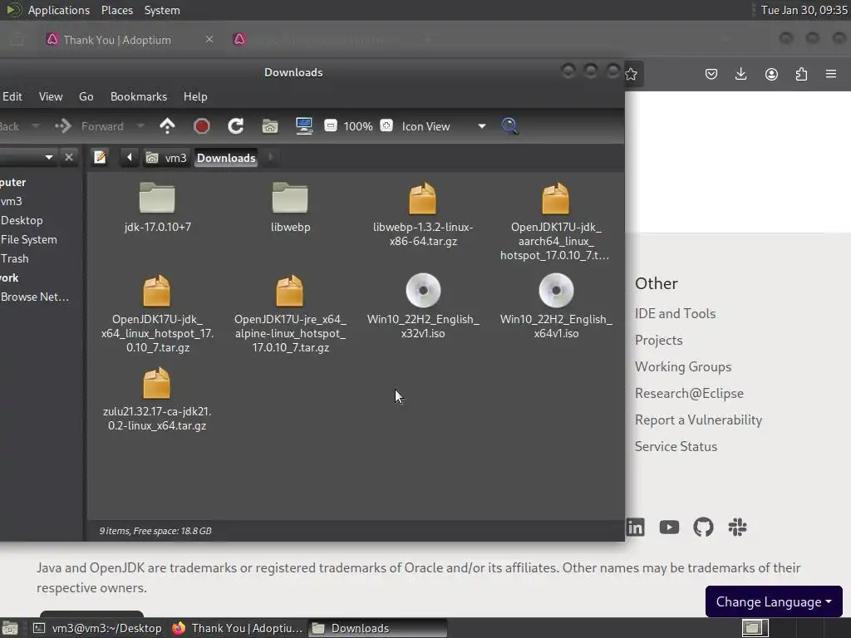
Task: Open the jdk-17.0.10+7 folder icon
Action: 157,198
